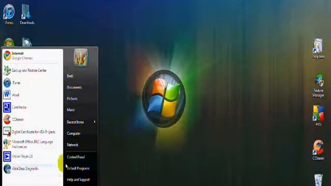Launch the AVG desktop shortcut

[319, 113]
